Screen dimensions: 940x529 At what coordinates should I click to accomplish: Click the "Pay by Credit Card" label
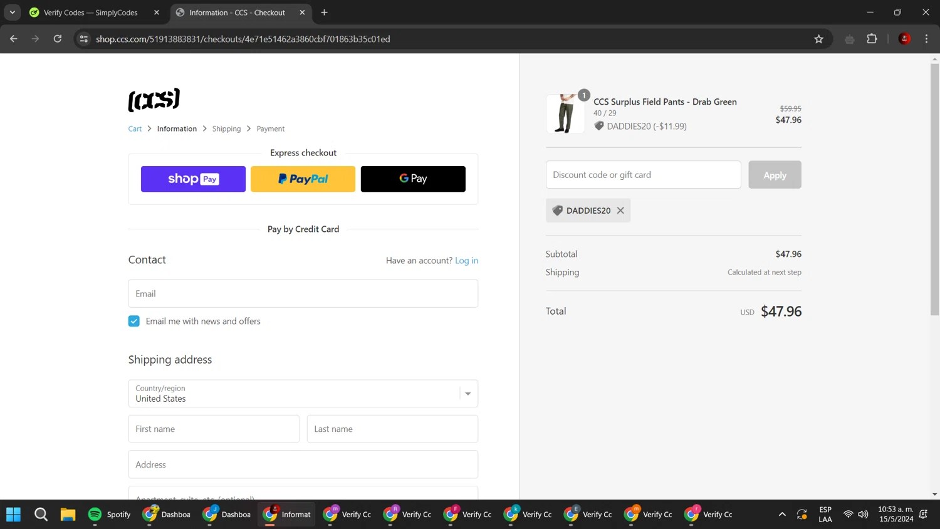point(303,229)
